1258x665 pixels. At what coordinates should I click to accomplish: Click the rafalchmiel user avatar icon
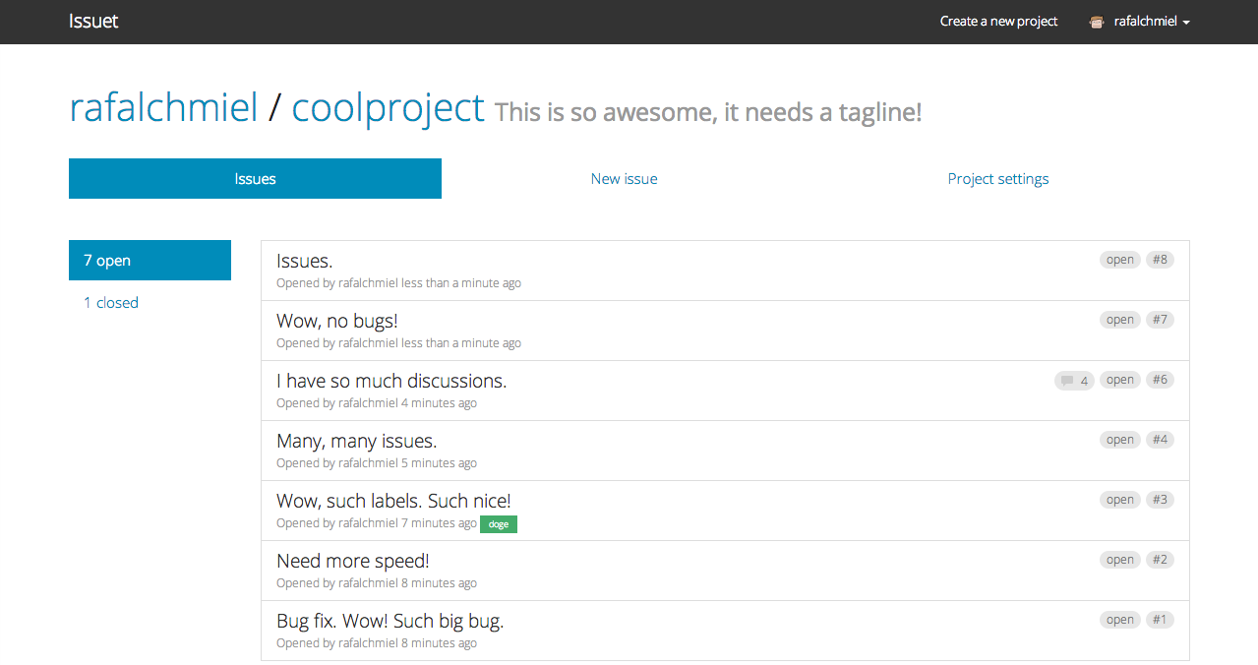[1097, 22]
